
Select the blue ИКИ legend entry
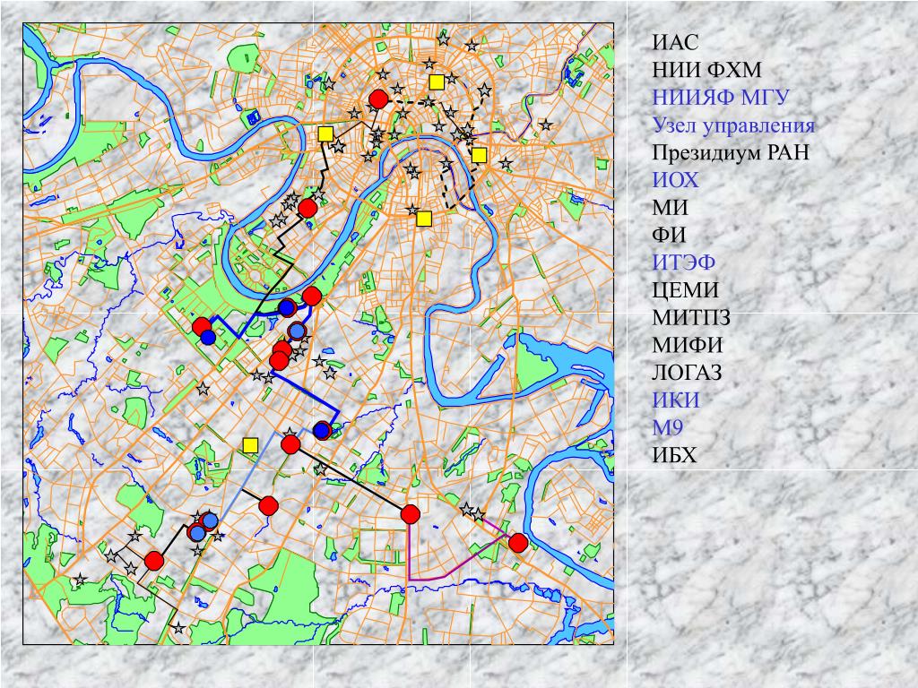tap(676, 400)
